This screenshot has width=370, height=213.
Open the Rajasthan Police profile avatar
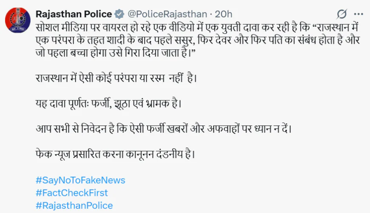point(17,20)
